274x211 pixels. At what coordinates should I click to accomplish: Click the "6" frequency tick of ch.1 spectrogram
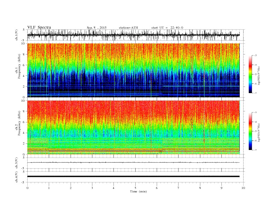click(24, 65)
